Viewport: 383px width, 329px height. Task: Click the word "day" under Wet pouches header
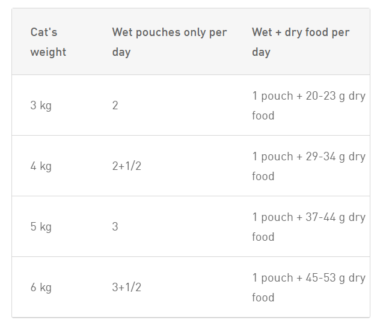121,52
